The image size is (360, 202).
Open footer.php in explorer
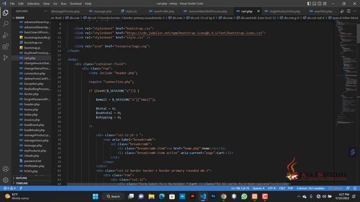(x=31, y=94)
